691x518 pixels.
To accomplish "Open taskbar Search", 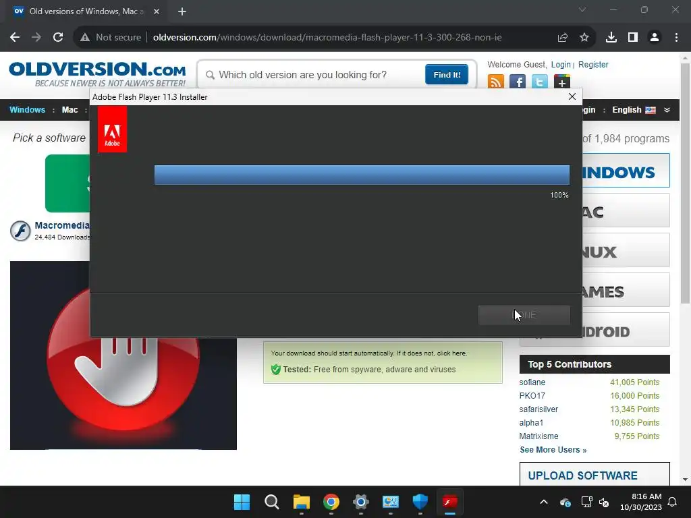I will point(271,502).
